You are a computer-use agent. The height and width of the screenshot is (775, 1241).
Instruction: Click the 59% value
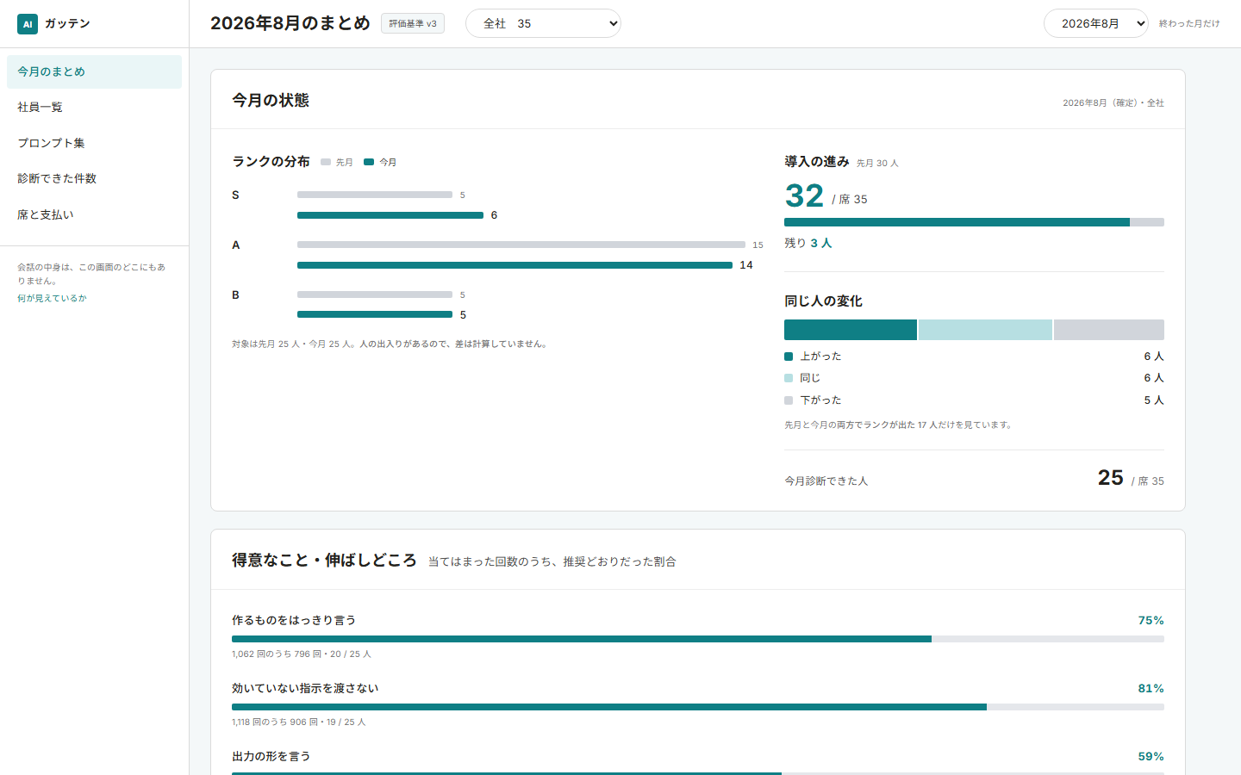[x=1151, y=756]
